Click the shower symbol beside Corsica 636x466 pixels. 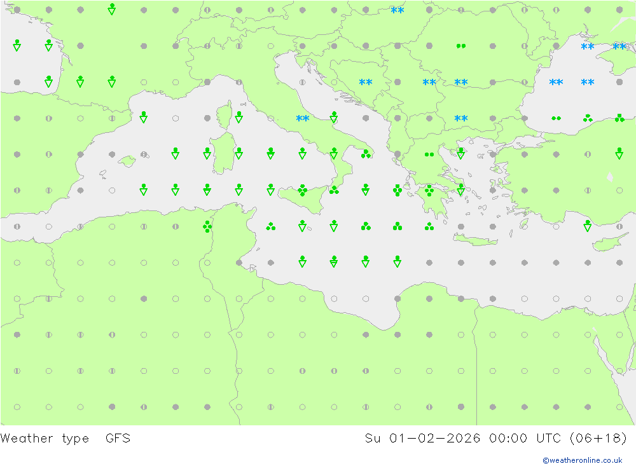point(239,117)
